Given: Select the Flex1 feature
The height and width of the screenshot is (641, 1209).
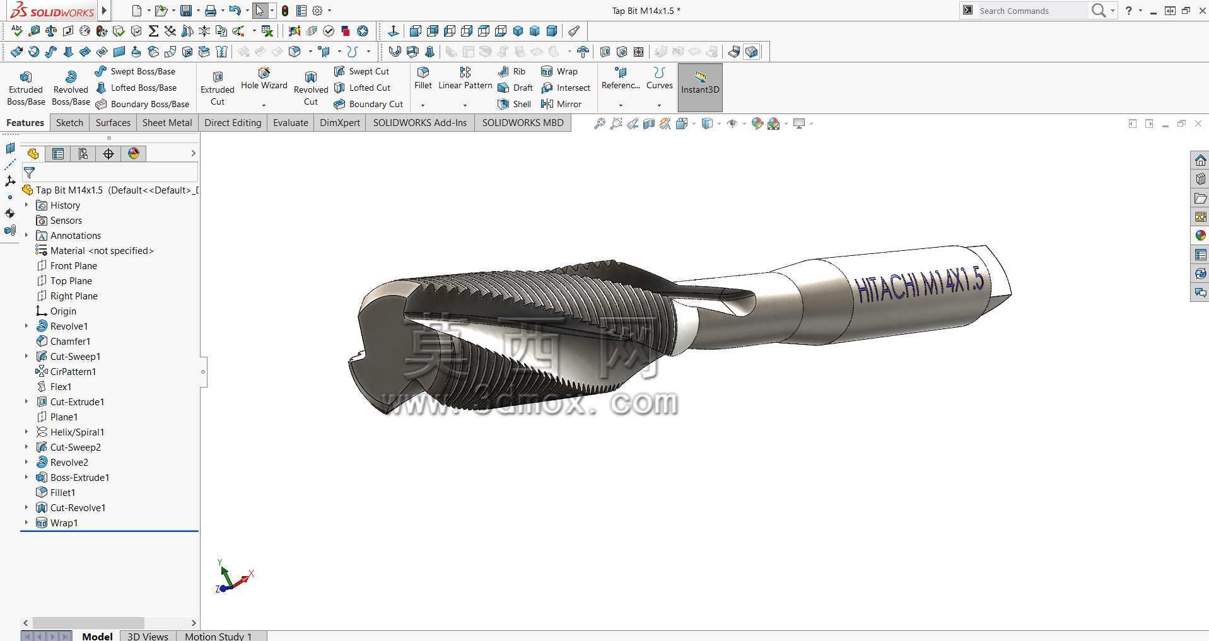Looking at the screenshot, I should (54, 386).
